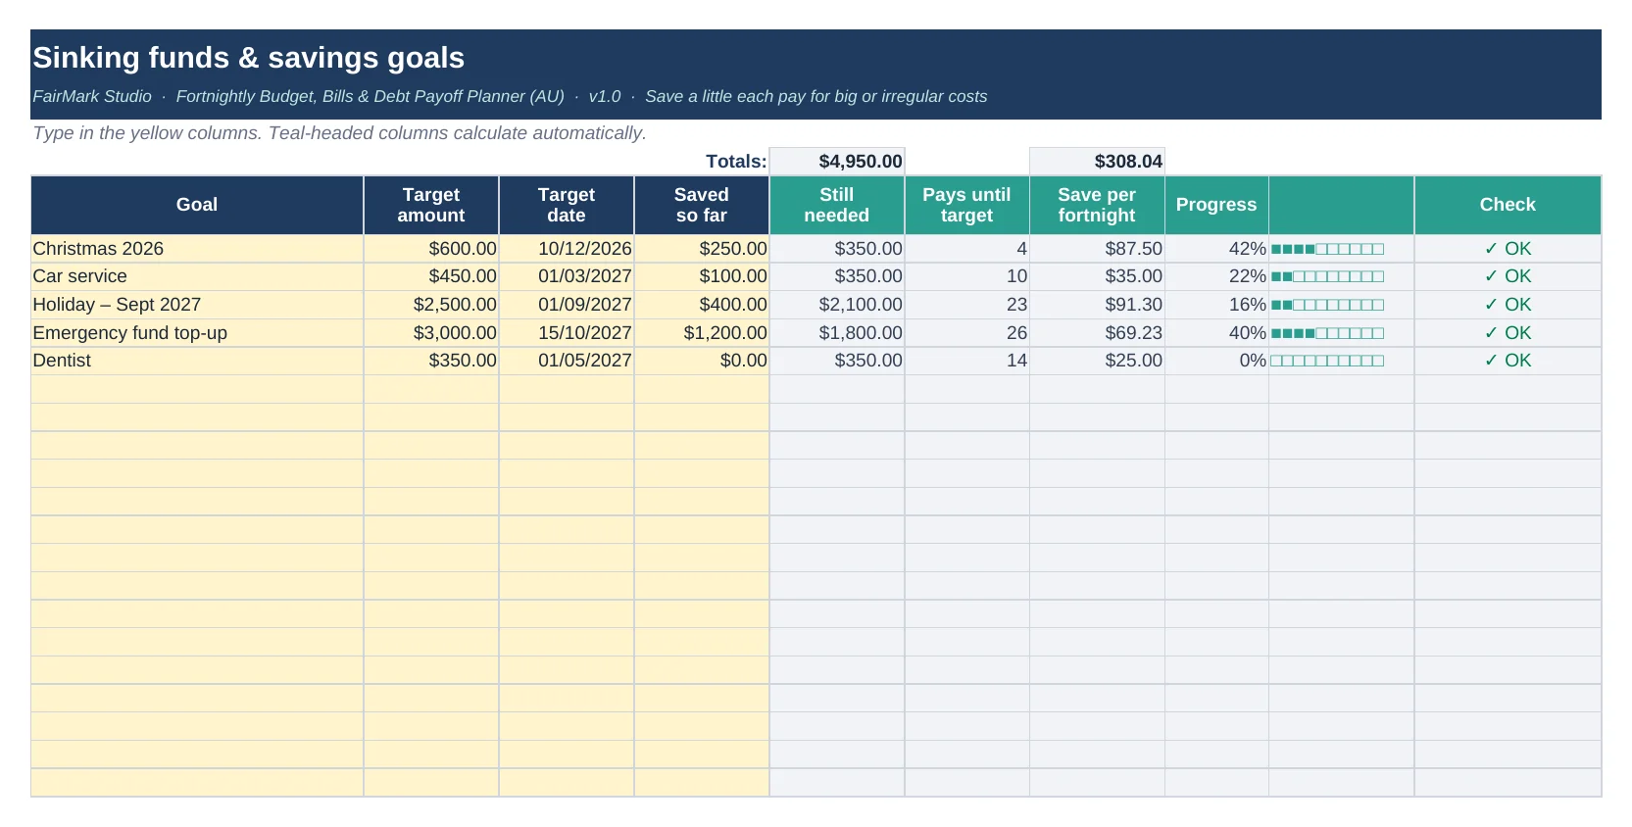Click the 'Emergency fund top-up' goal cell
The height and width of the screenshot is (827, 1632).
(x=197, y=333)
